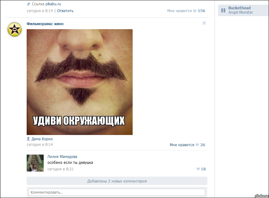Open the Batman mustache image
The width and height of the screenshot is (269, 198).
[80, 82]
